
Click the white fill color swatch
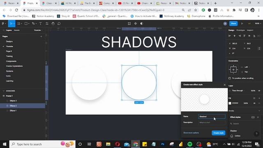click(230, 103)
